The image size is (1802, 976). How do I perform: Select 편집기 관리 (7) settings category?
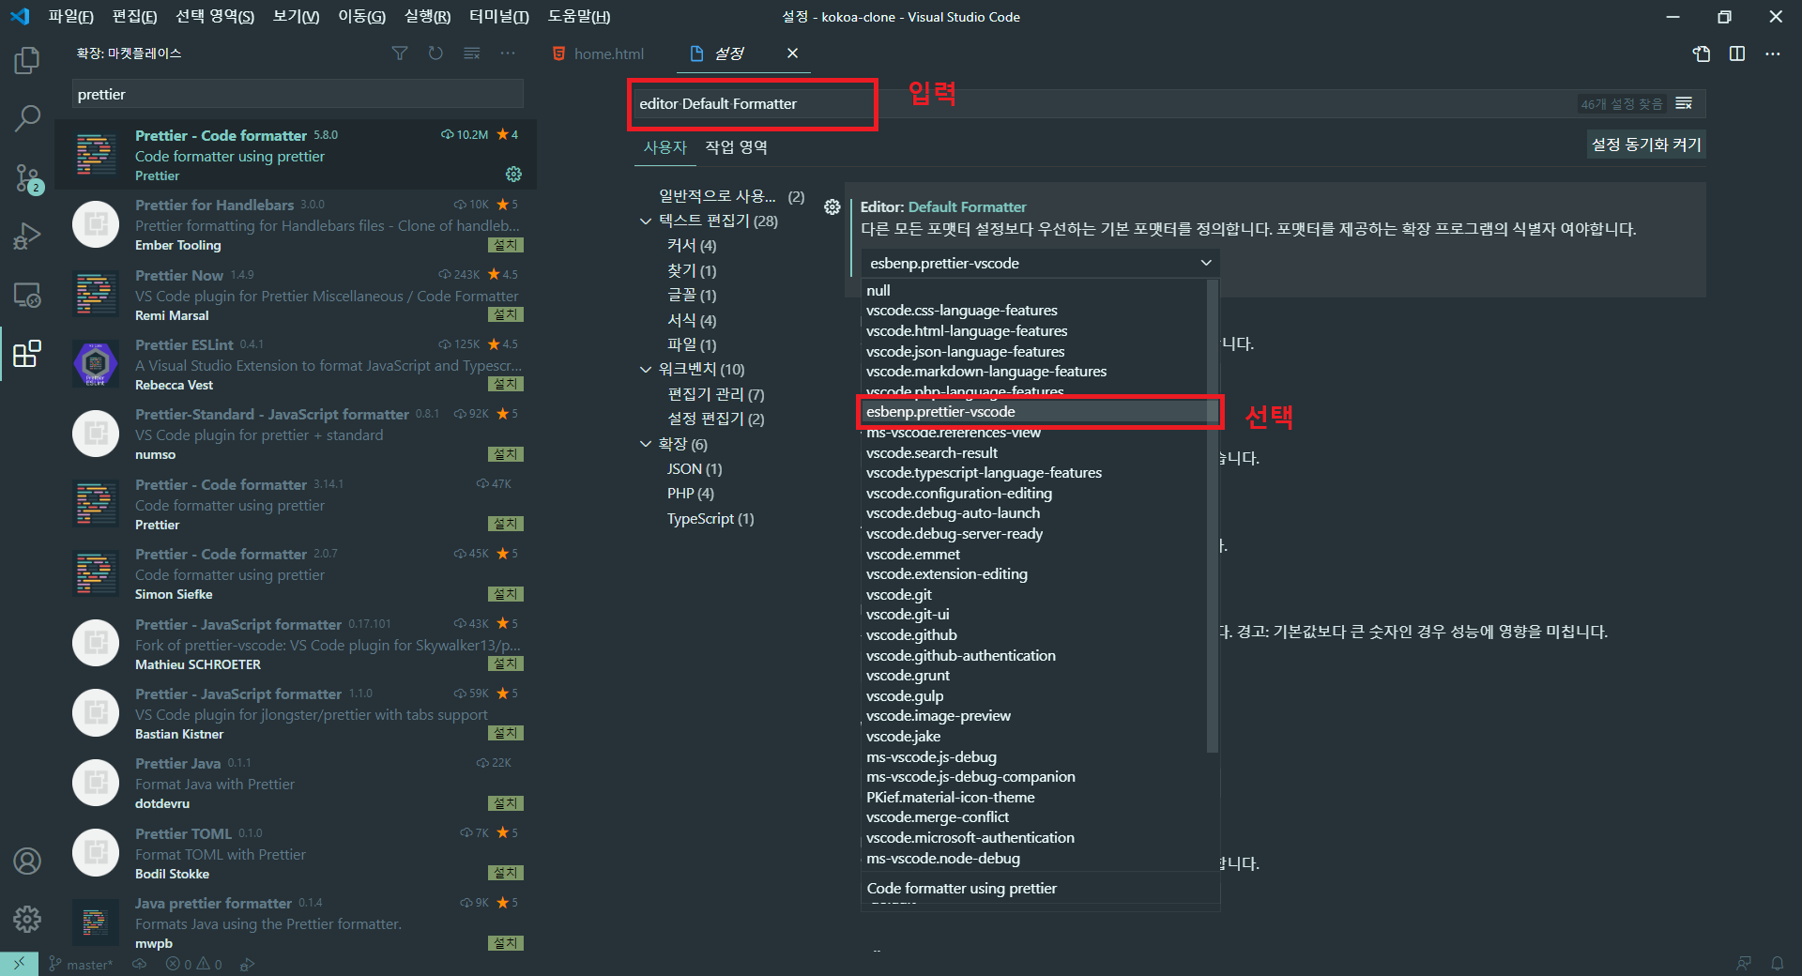pyautogui.click(x=716, y=394)
